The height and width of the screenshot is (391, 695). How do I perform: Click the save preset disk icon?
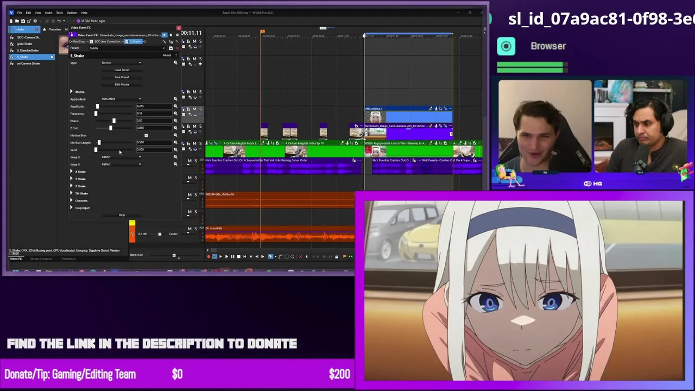[172, 48]
